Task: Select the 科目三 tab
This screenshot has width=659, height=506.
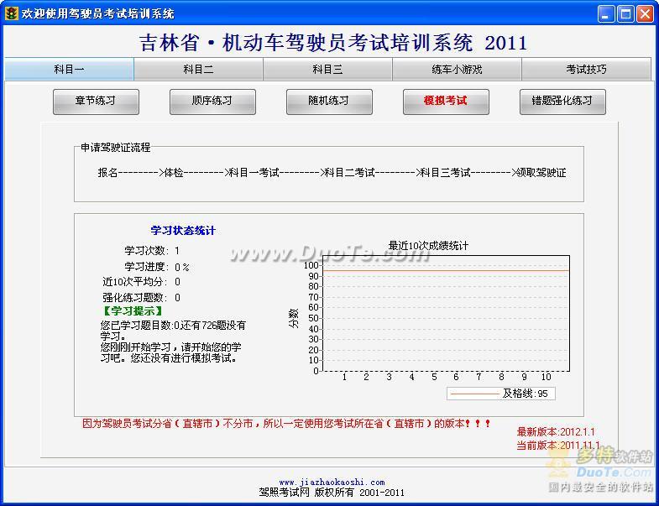Action: [327, 70]
